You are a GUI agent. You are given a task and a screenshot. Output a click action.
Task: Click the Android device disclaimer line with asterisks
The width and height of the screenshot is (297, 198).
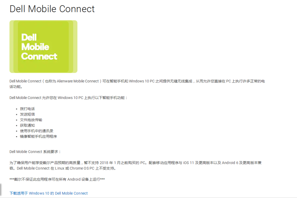point(57,180)
